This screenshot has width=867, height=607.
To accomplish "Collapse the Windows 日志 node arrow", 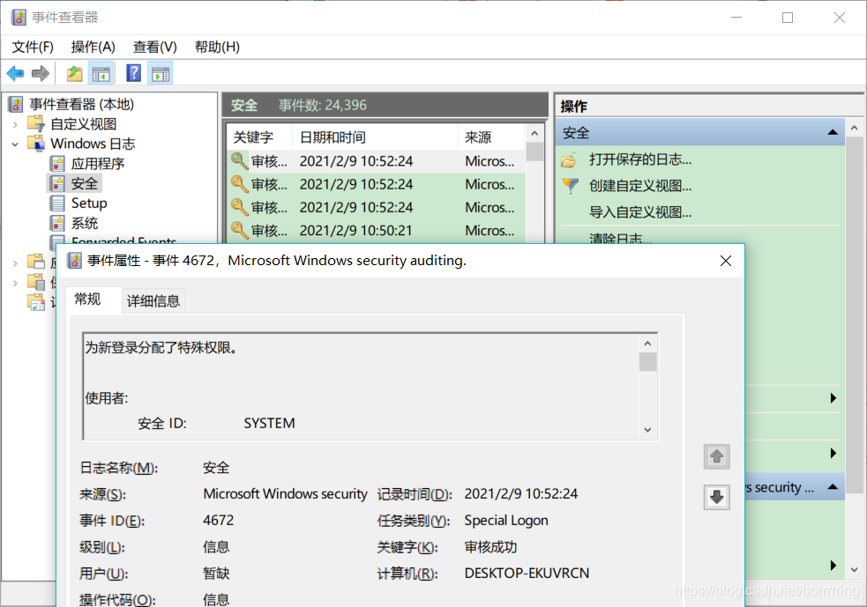I will coord(16,144).
